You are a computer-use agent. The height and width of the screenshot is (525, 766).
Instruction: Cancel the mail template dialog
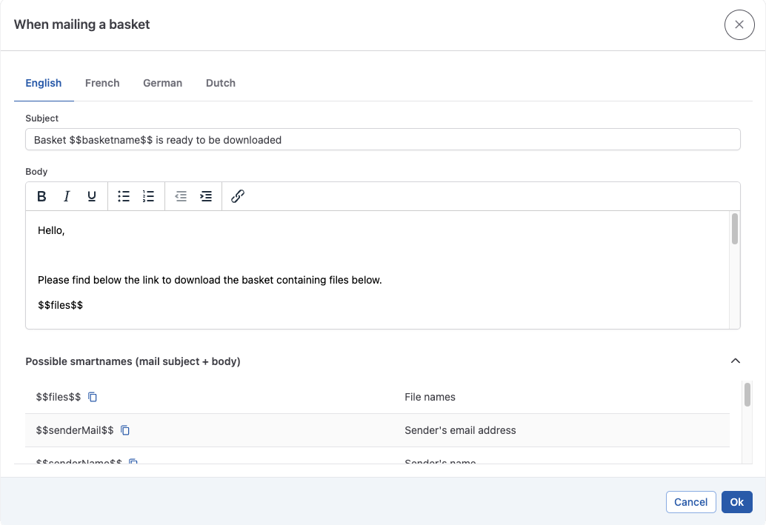(x=690, y=502)
